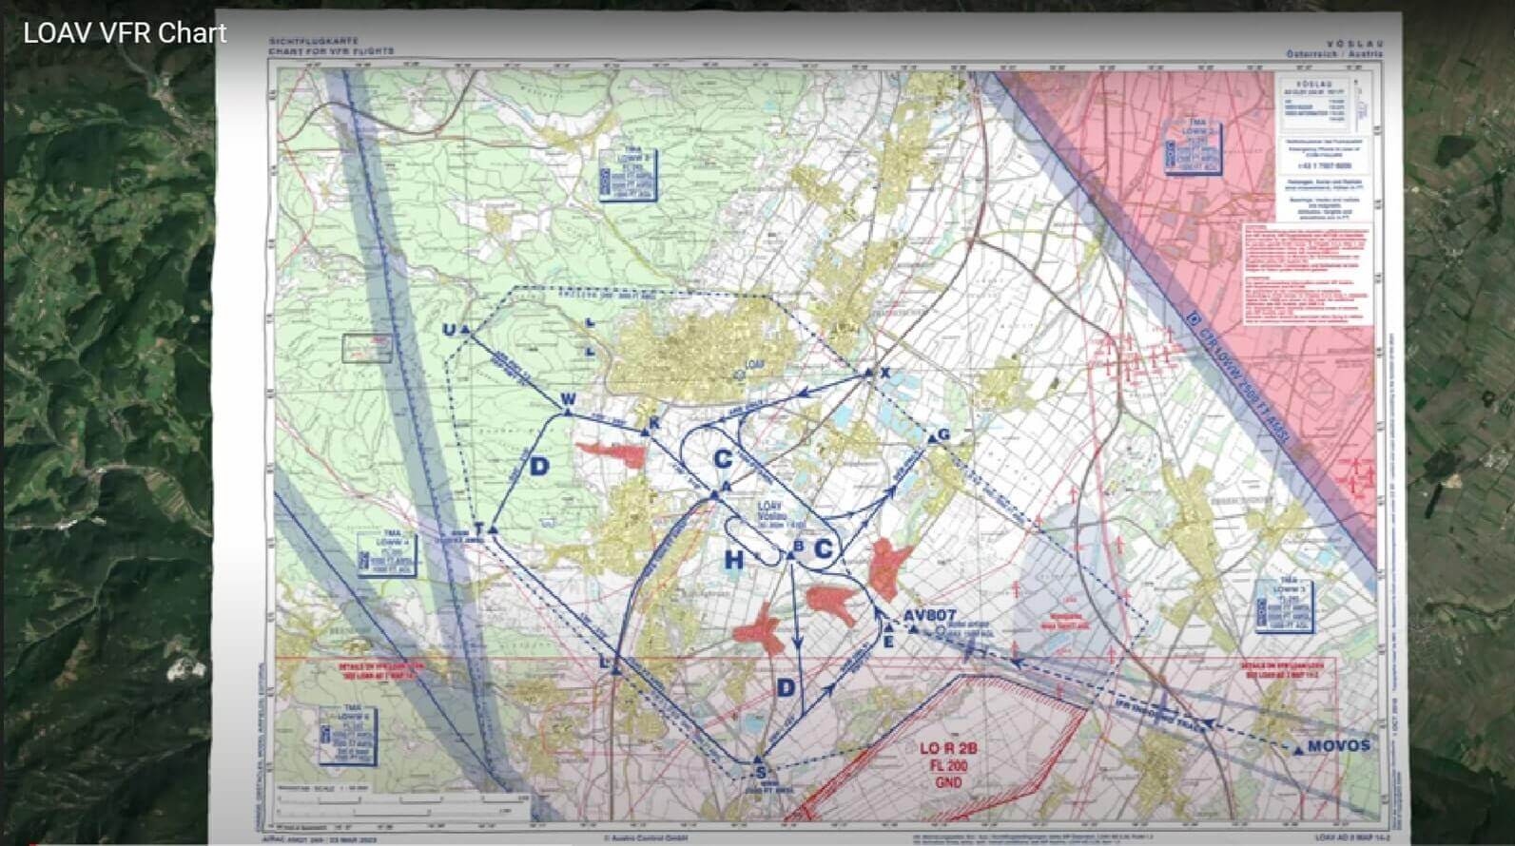This screenshot has height=846, width=1515.
Task: Click the AV807 fix label
Action: tap(929, 616)
